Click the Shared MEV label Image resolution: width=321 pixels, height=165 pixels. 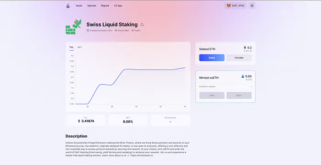tap(123, 30)
